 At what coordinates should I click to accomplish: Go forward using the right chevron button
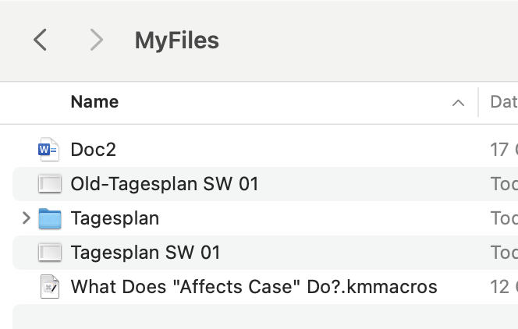[96, 40]
